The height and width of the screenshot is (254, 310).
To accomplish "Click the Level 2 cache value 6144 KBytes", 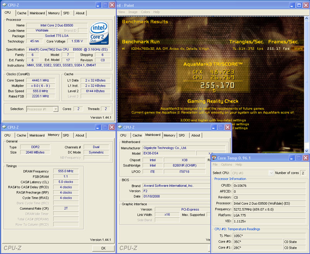I will click(95, 91).
